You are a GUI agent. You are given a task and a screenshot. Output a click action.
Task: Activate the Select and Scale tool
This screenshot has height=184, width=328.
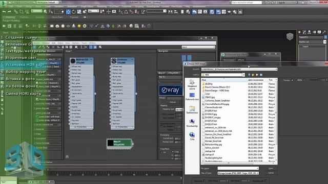79,12
